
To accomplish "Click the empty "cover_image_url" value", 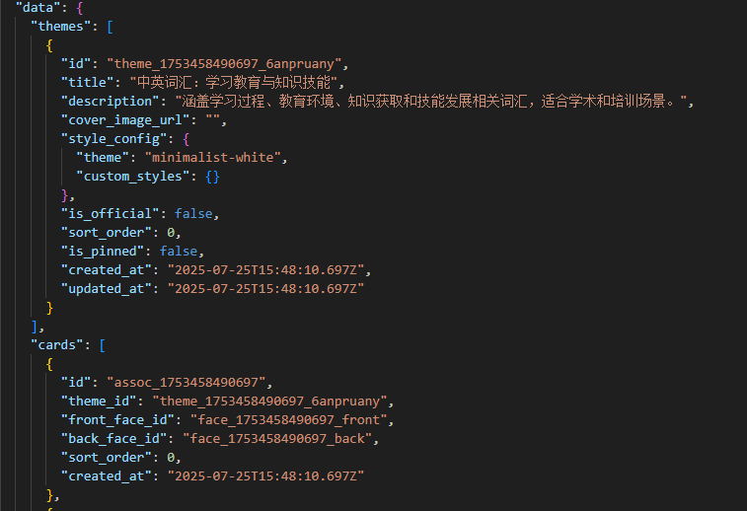I will tap(212, 120).
